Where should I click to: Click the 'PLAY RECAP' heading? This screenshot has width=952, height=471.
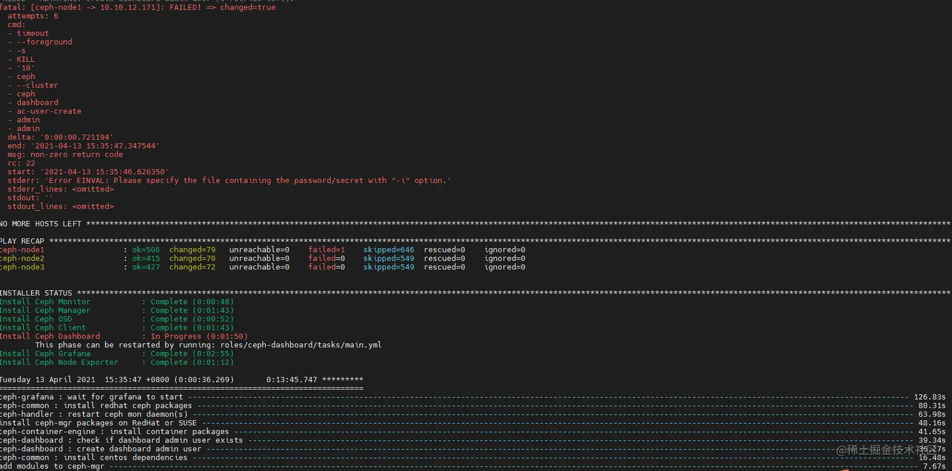pyautogui.click(x=22, y=241)
